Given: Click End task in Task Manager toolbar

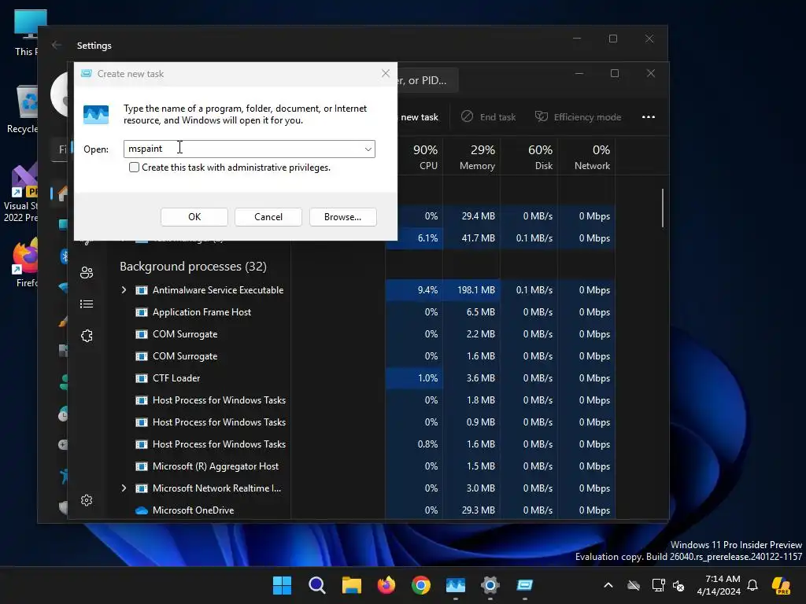Looking at the screenshot, I should [488, 117].
